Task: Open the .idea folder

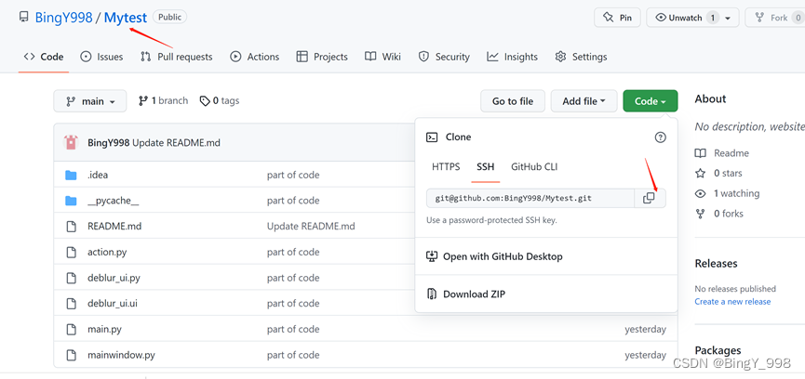Action: click(x=98, y=176)
